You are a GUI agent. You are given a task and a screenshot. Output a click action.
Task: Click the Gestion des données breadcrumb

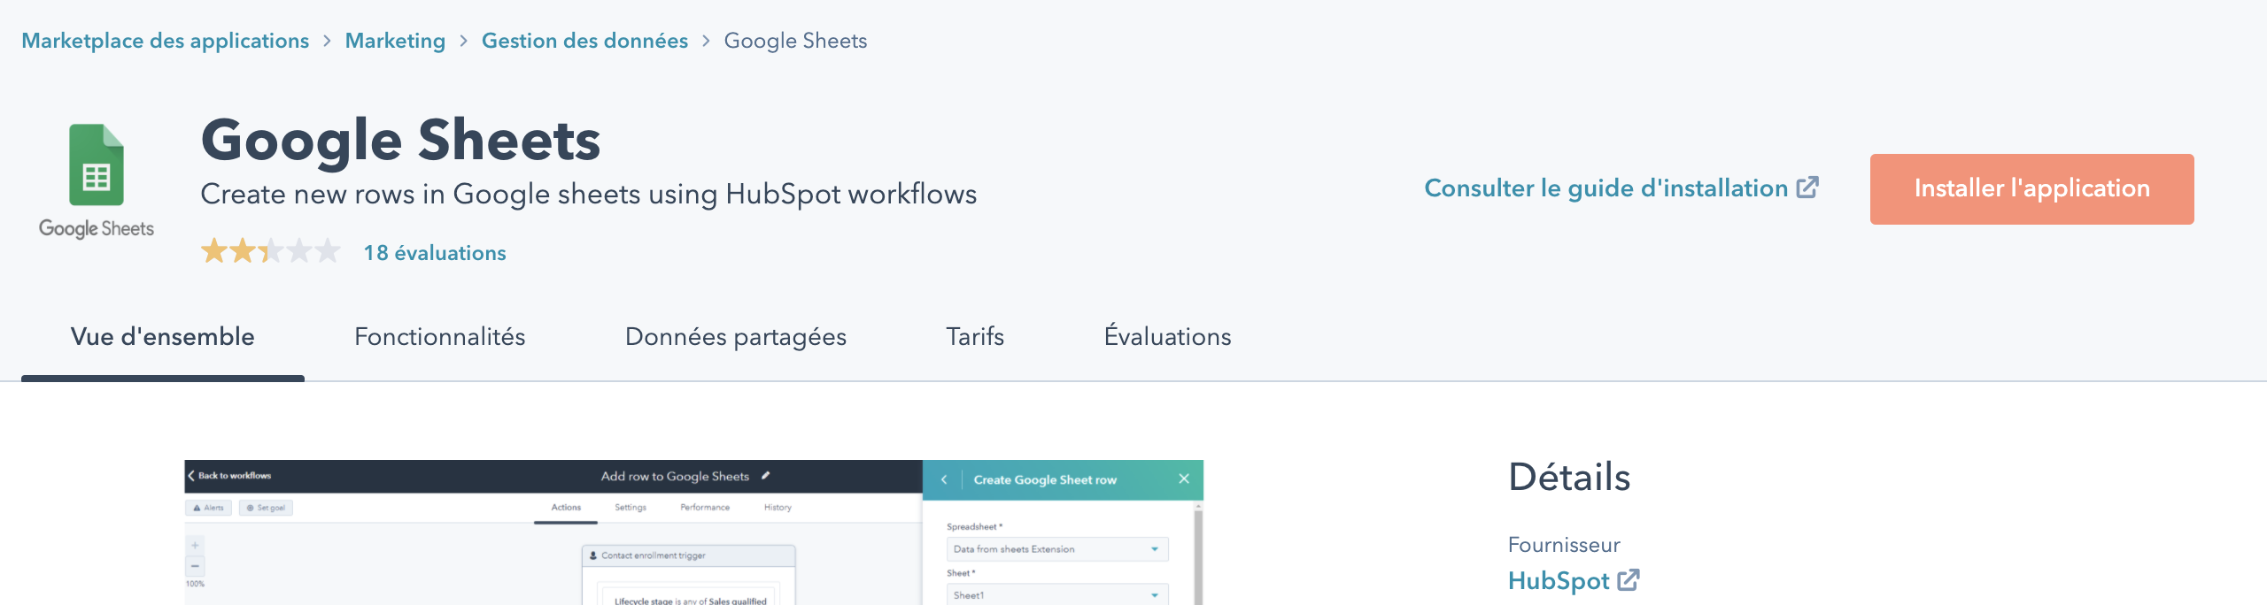(584, 41)
